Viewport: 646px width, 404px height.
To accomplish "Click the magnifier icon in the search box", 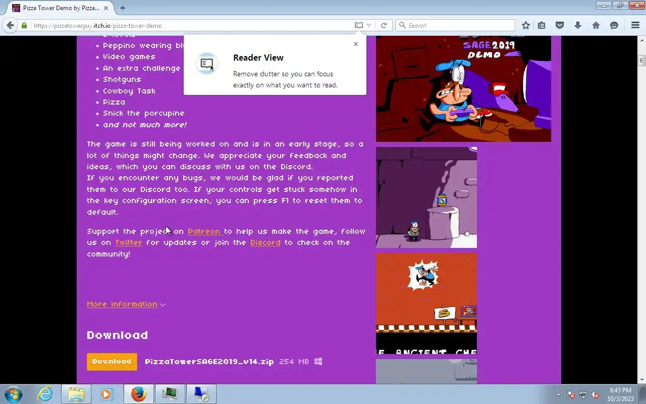I will point(402,25).
